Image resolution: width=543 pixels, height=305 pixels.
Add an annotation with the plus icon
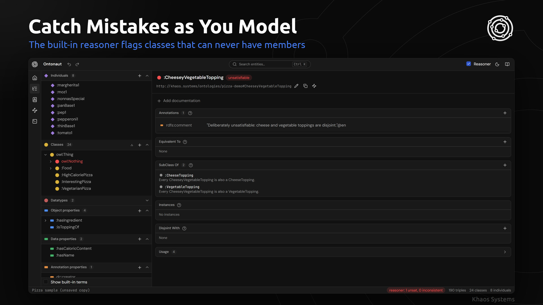coord(505,113)
